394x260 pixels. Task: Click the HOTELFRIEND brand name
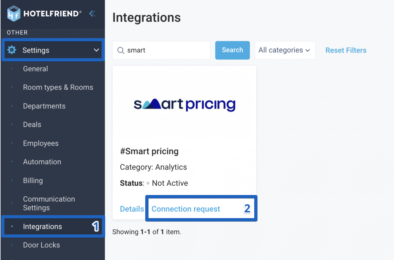[53, 14]
